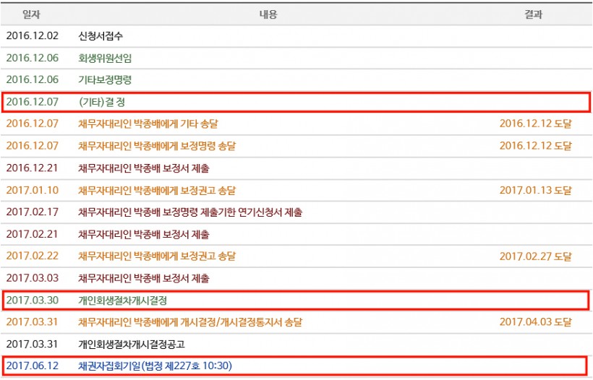
Task: Click the date 2017.02.21
Action: click(33, 234)
